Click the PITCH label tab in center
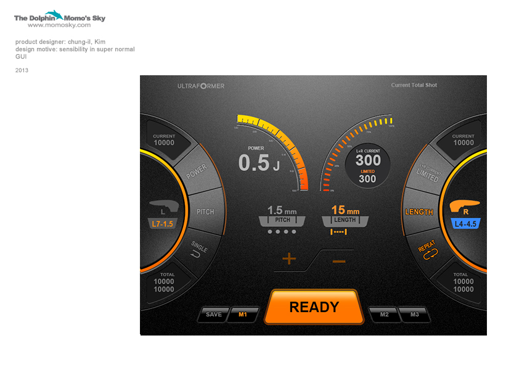This screenshot has height=367, width=519. [x=282, y=221]
